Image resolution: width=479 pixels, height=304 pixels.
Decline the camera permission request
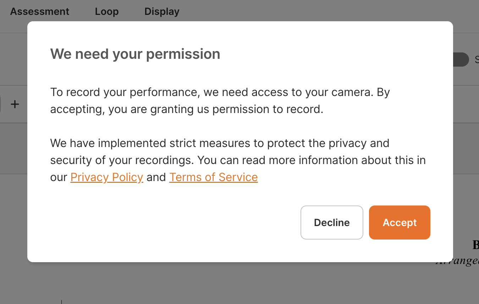click(332, 223)
